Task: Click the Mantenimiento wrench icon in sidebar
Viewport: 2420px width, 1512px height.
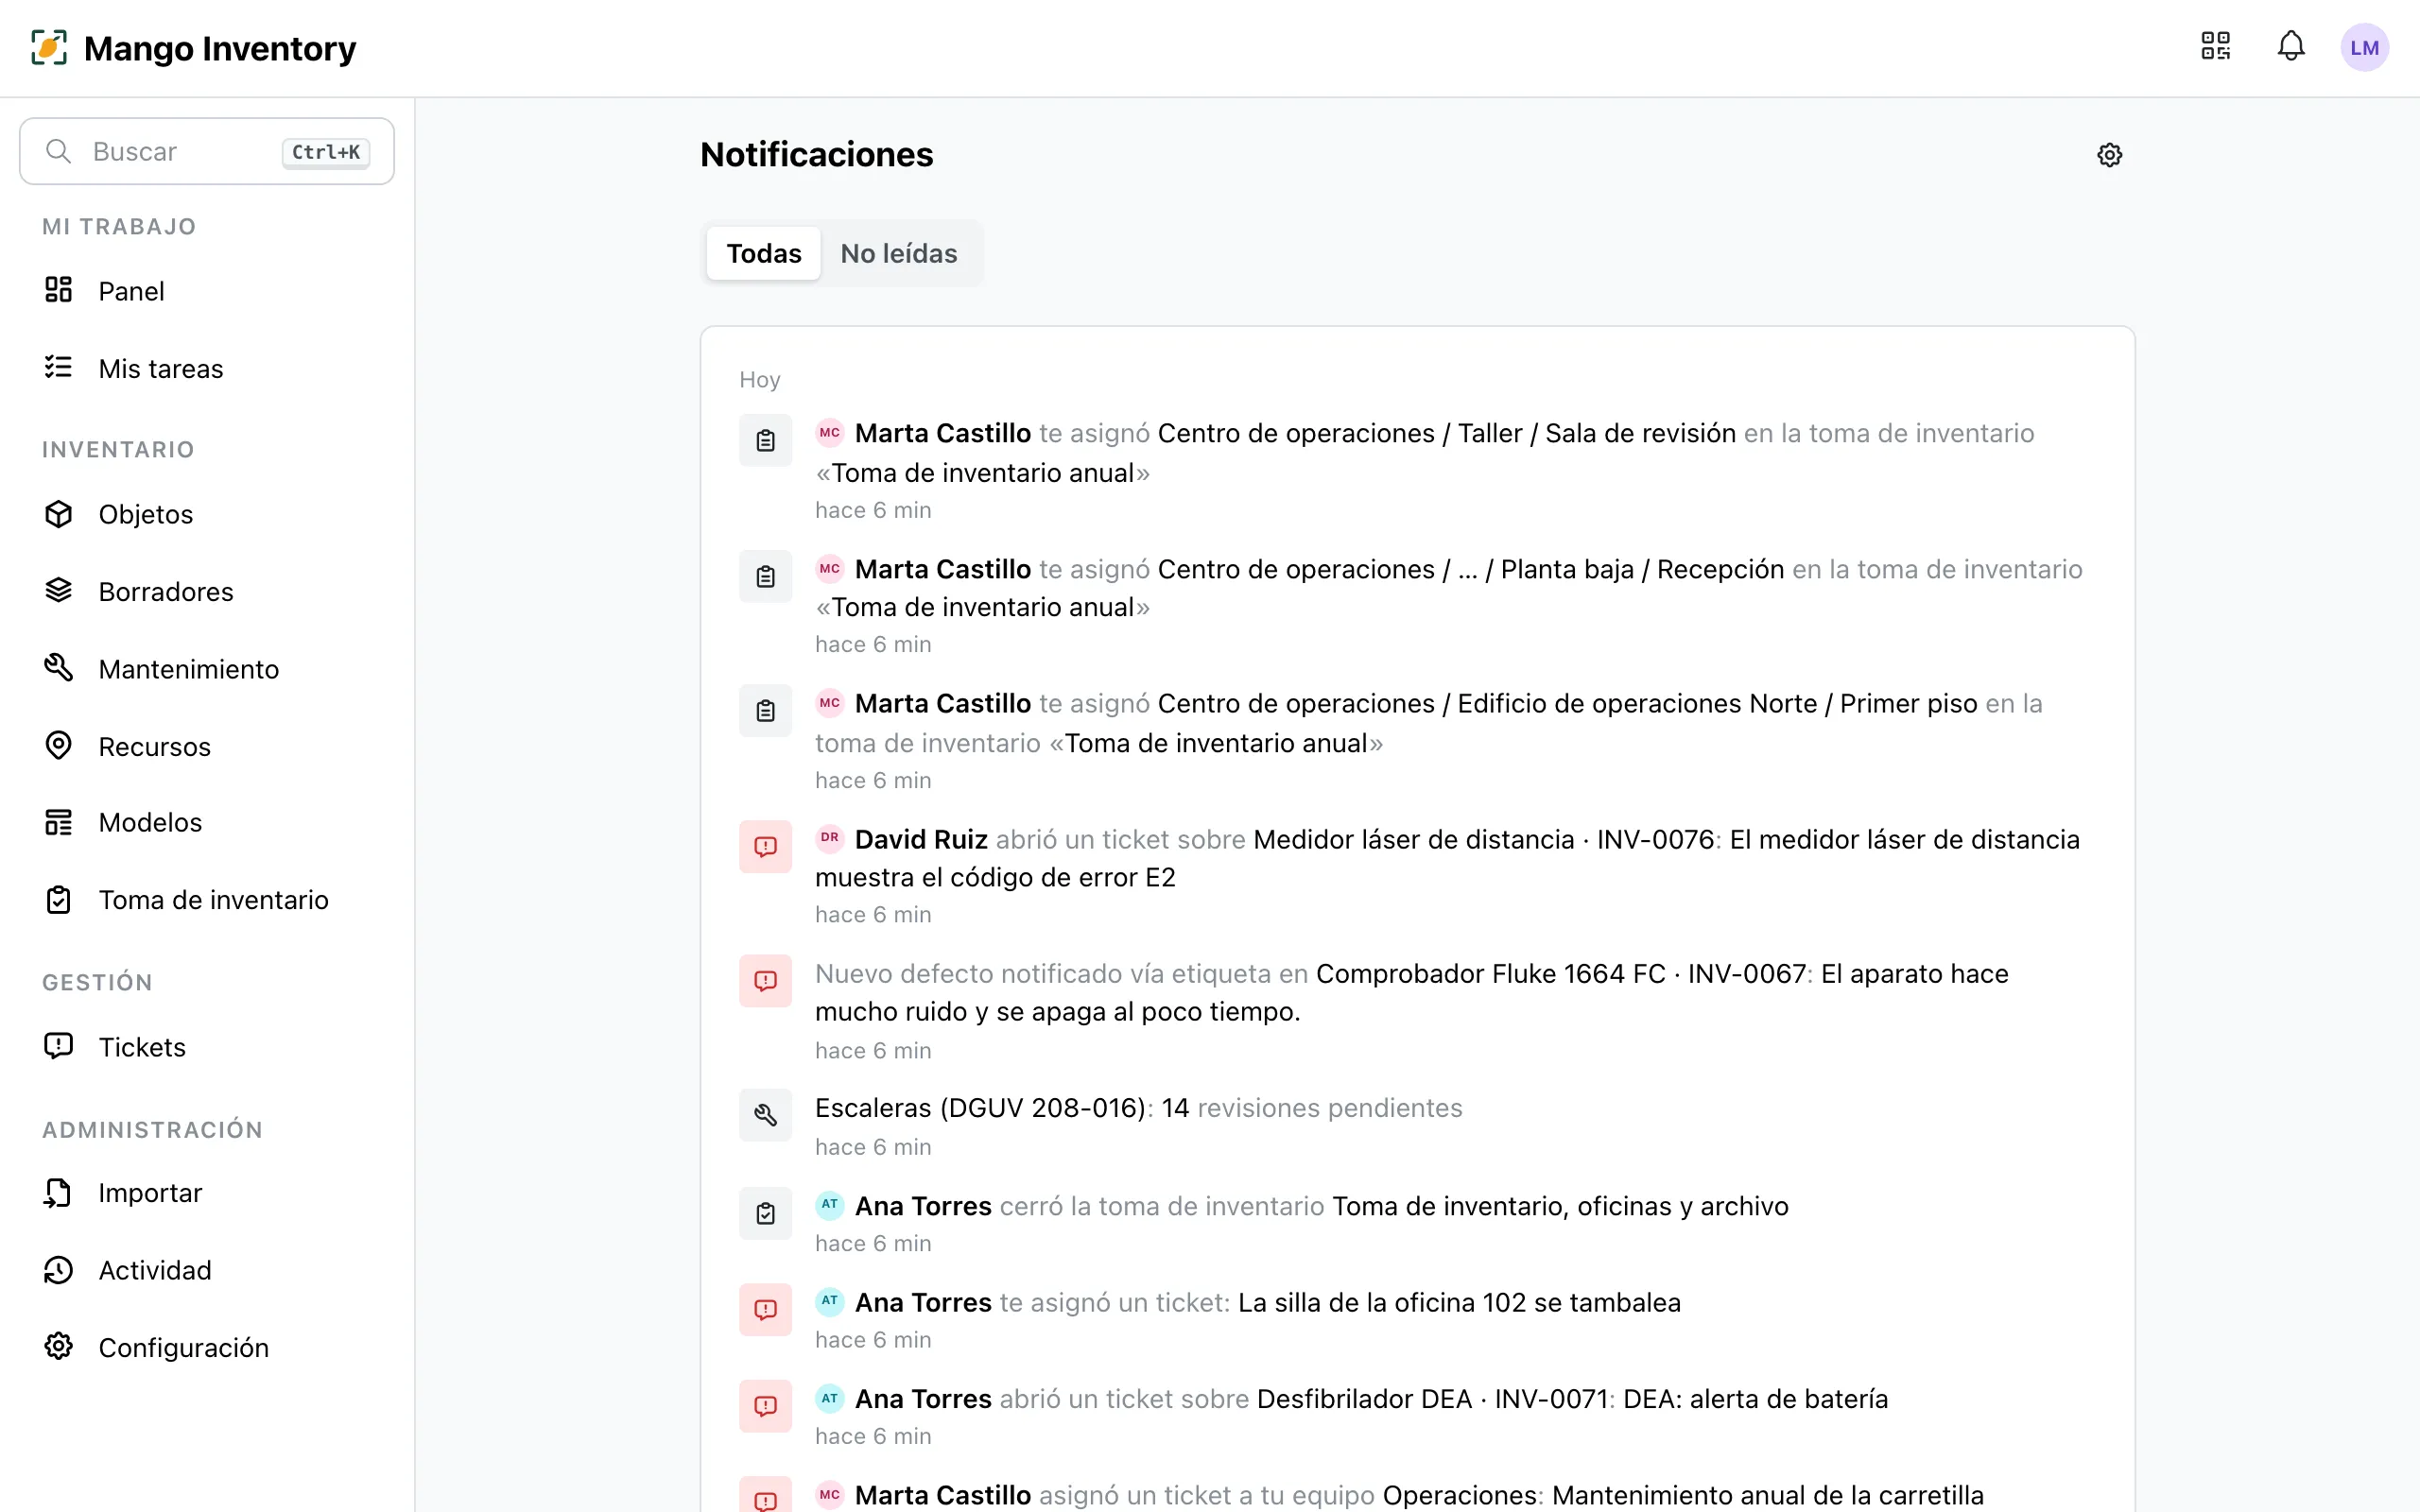Action: (59, 668)
